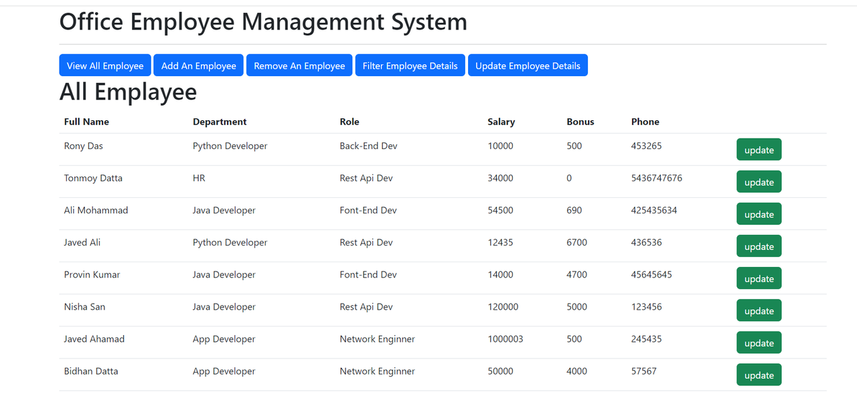The image size is (857, 416).
Task: Click update for Bidhan Datta
Action: [x=759, y=374]
